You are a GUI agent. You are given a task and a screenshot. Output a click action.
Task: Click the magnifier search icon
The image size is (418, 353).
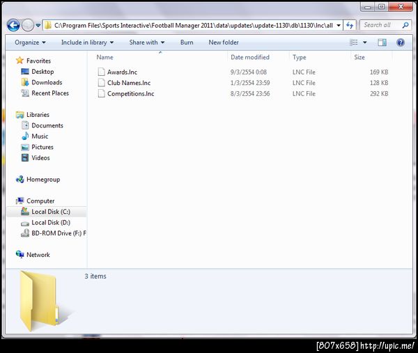point(405,25)
